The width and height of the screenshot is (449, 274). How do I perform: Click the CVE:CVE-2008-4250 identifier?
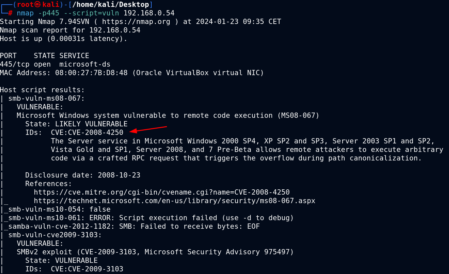[87, 133]
